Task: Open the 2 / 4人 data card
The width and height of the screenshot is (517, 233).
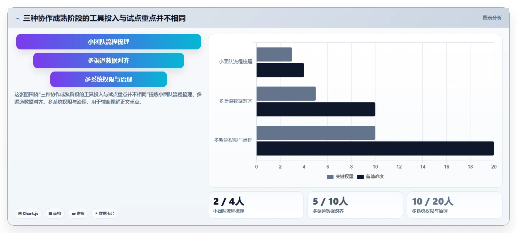Action: coord(256,205)
